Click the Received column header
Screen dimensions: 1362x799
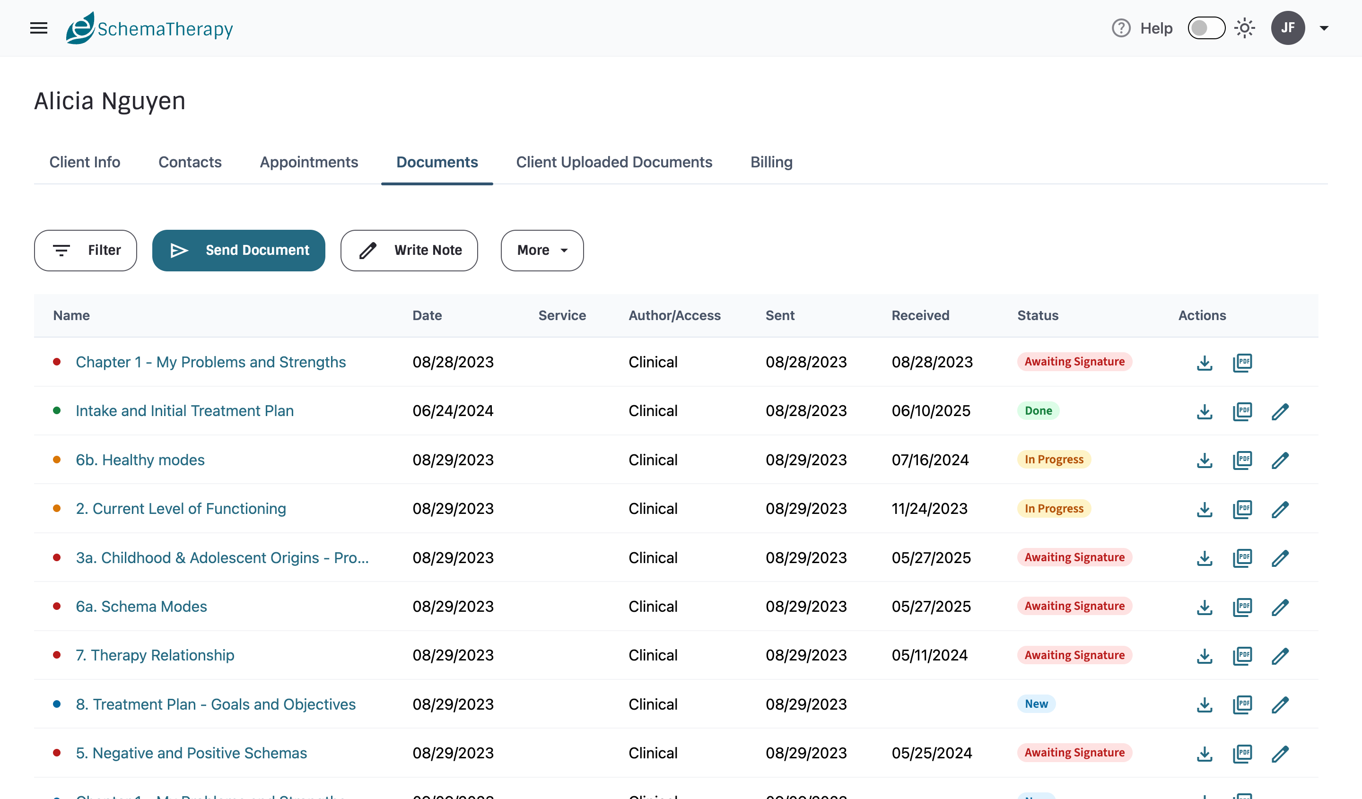point(920,315)
